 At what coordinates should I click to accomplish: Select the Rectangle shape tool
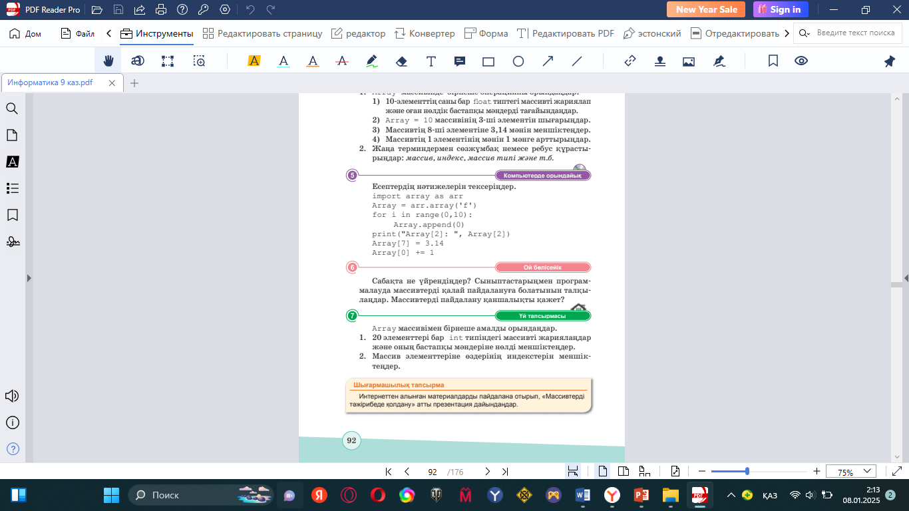coord(488,61)
